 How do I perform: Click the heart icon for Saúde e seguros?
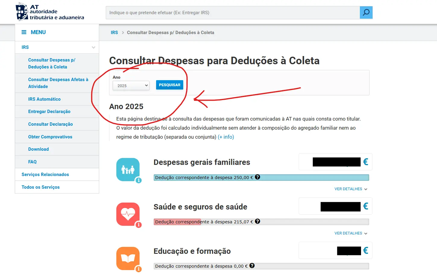128,213
